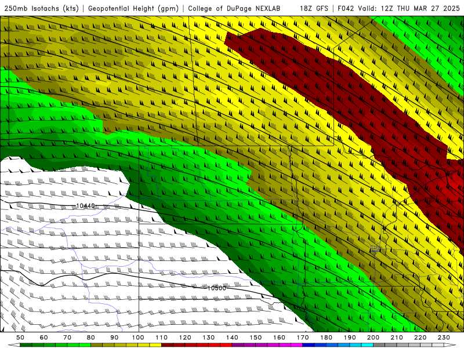Click the 140 value on the legend
464x348 pixels.
click(x=233, y=338)
